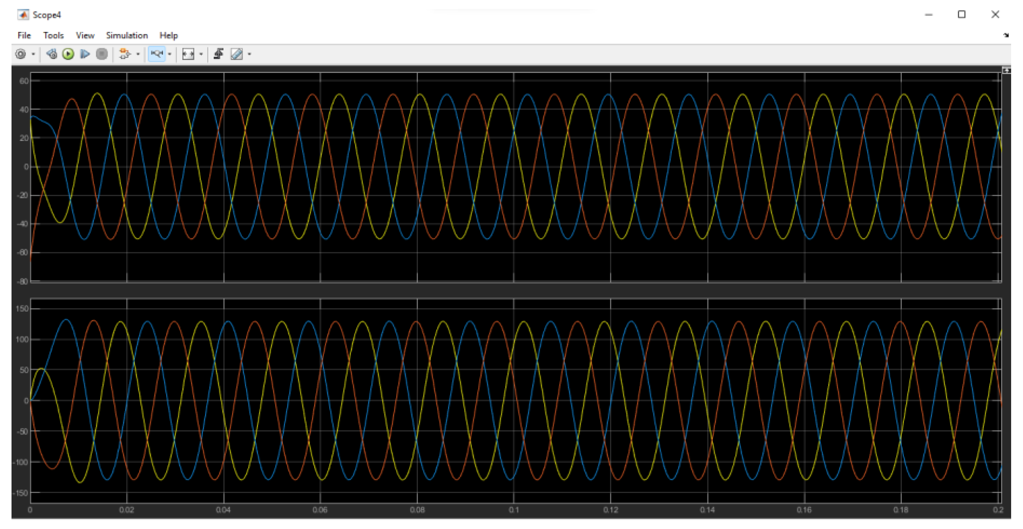Open the Help menu
The width and height of the screenshot is (1023, 529).
click(168, 35)
